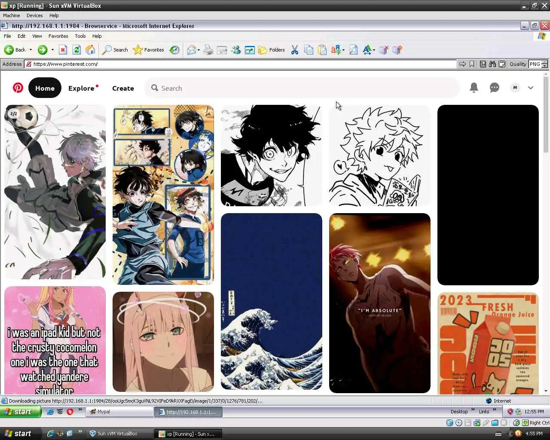Open the VirtualBox Devices menu

pyautogui.click(x=34, y=15)
